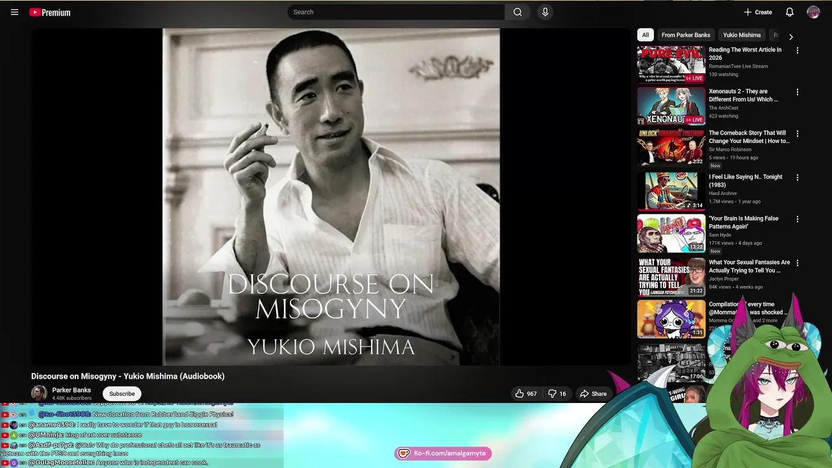Show more filter chips with arrow
This screenshot has width=832, height=468.
click(790, 36)
